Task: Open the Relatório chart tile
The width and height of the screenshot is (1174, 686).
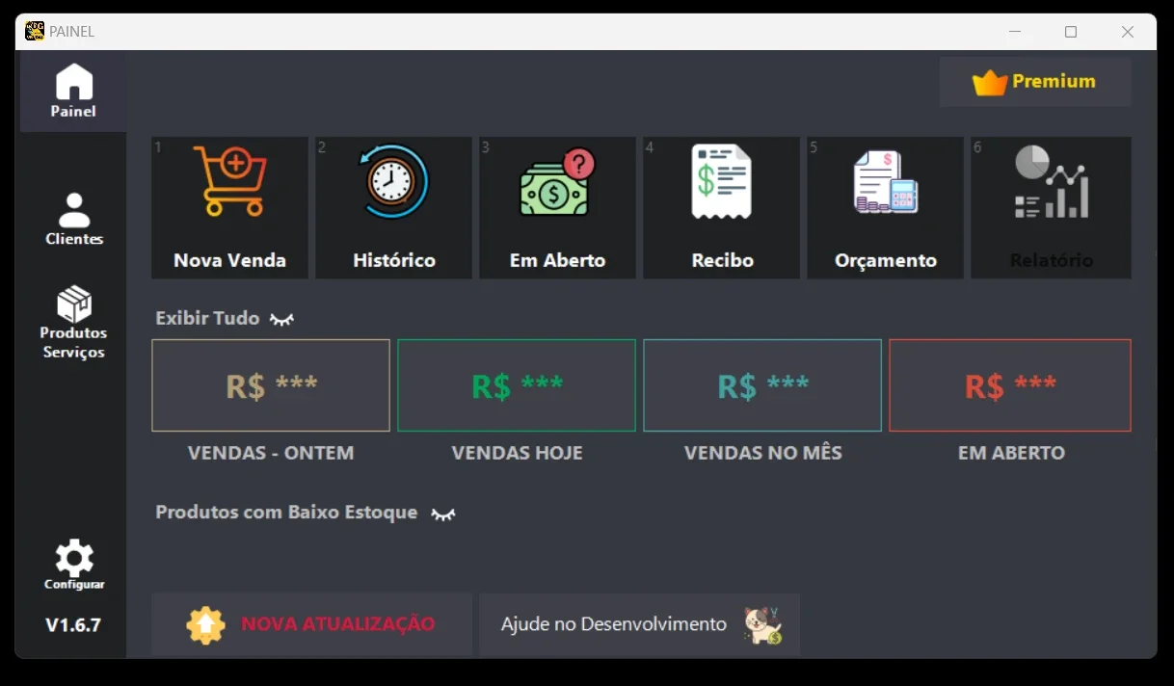Action: 1051,208
